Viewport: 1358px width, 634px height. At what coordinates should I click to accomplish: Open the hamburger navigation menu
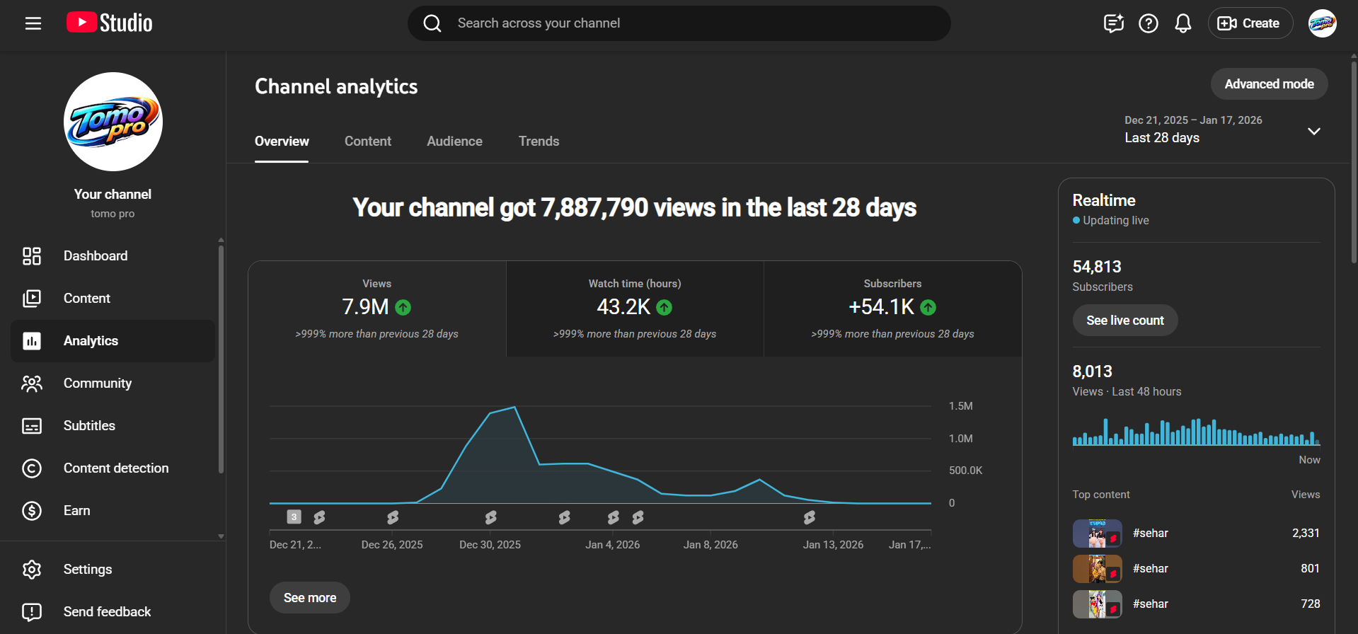pyautogui.click(x=33, y=23)
